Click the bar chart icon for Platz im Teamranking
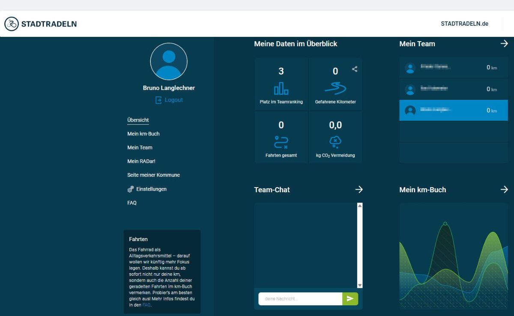 click(281, 89)
